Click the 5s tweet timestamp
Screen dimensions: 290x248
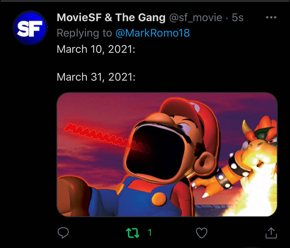(237, 18)
